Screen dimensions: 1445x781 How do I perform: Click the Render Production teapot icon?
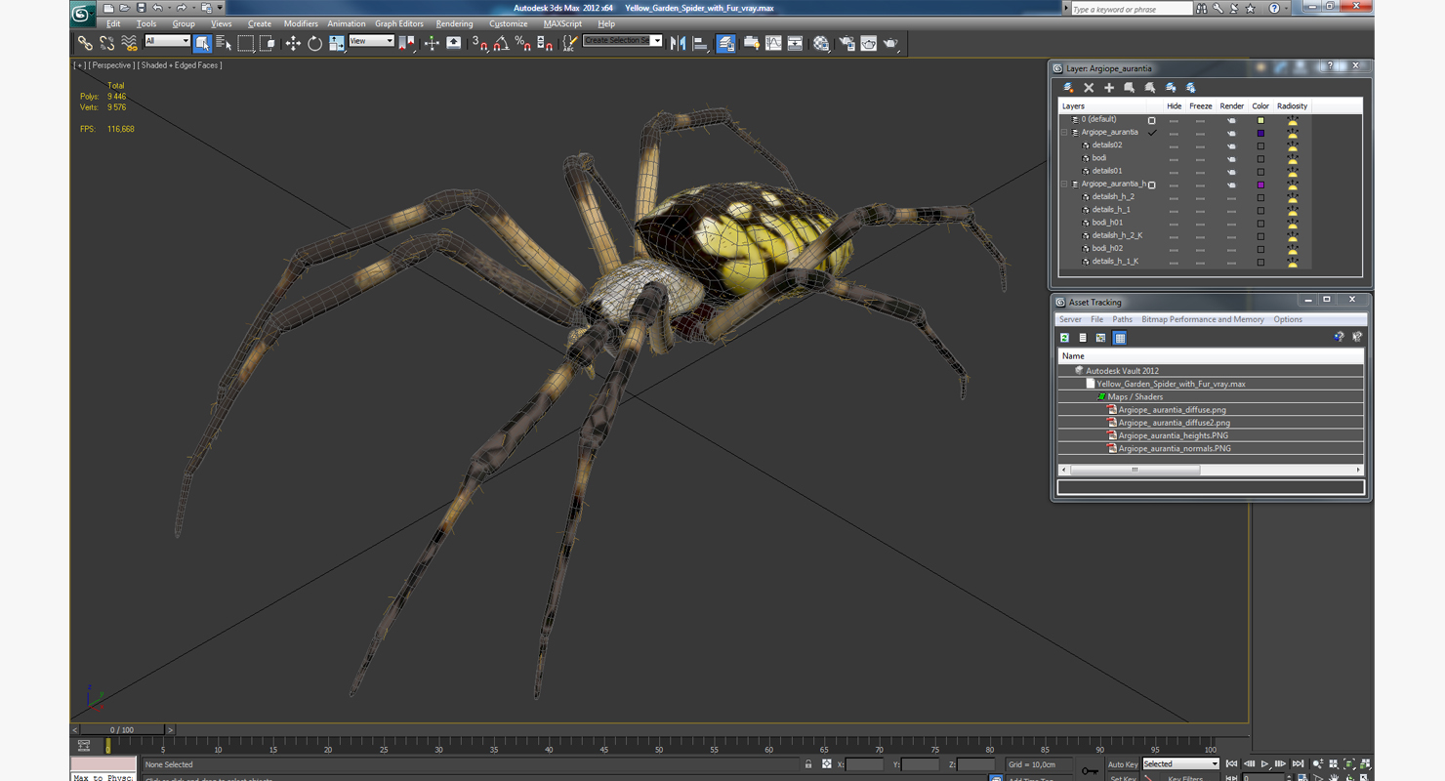(891, 43)
